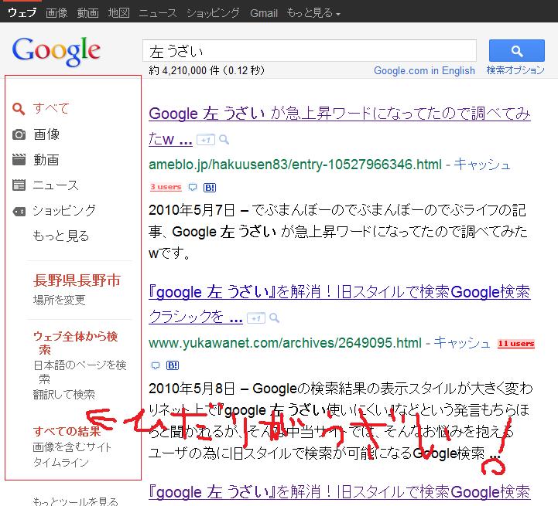Viewport: 558px width, 506px height.
Task: Select the price tag icon for ショッピング
Action: pos(19,212)
